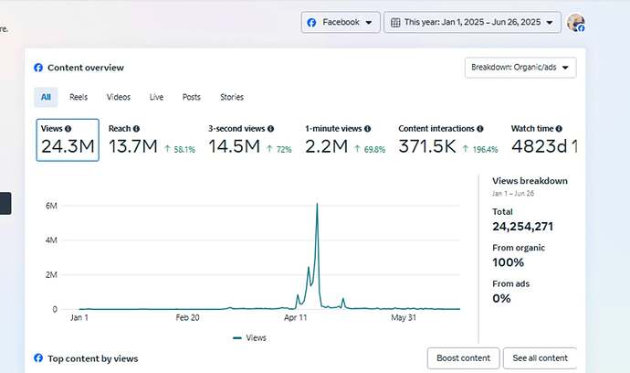Open the Stories tab
This screenshot has height=373, width=630.
(x=232, y=97)
